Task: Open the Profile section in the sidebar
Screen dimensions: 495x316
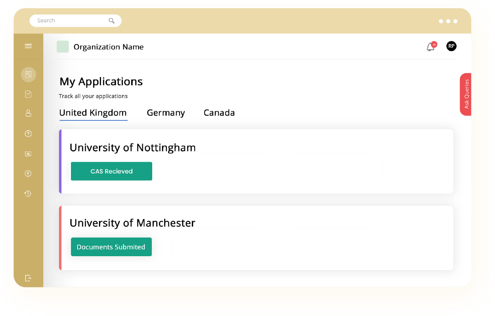Action: coord(28,113)
